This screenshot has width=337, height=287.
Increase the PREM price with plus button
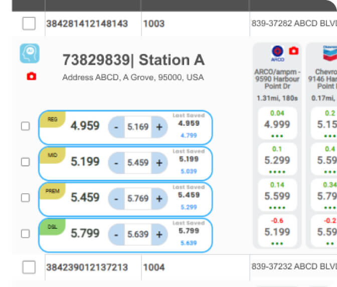159,199
